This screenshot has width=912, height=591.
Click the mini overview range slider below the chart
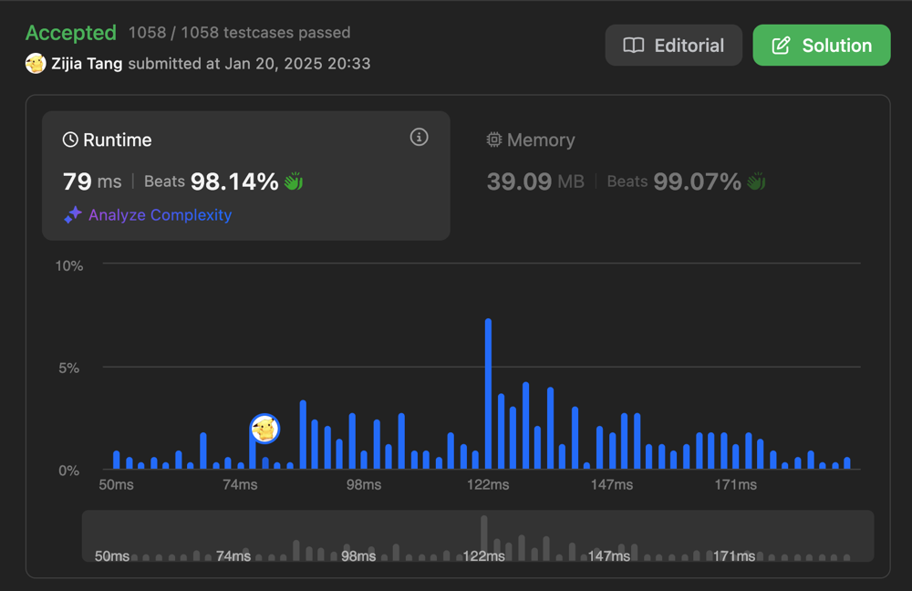pos(478,536)
